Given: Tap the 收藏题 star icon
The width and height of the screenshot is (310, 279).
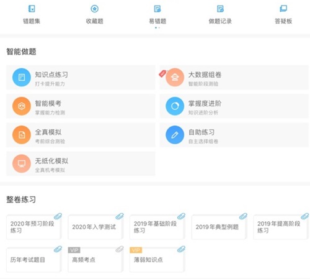Looking at the screenshot, I should [x=95, y=9].
